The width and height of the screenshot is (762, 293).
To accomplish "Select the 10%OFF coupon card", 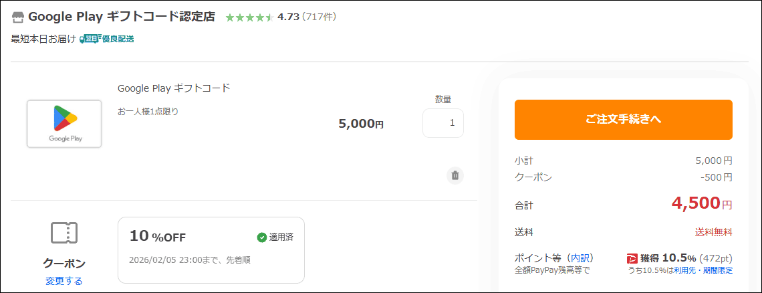I will 211,250.
